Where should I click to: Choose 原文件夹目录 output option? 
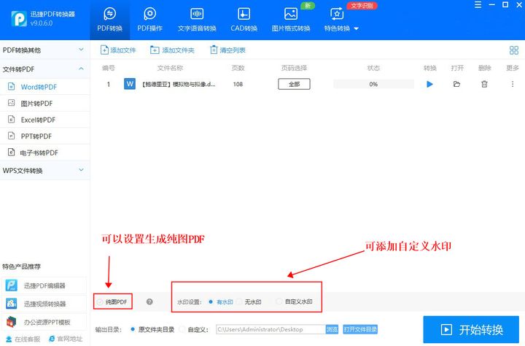133,329
